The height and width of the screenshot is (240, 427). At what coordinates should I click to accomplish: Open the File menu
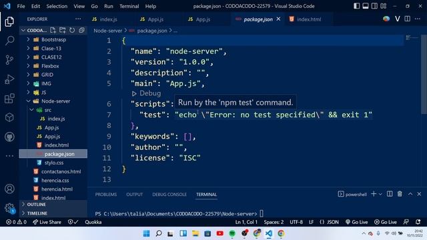coord(21,6)
